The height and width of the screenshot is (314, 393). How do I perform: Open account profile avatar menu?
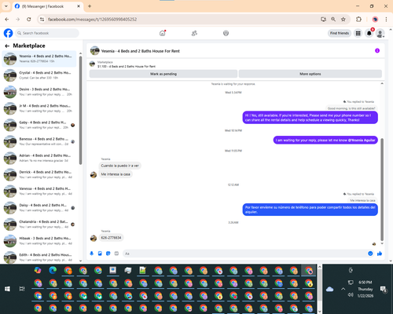(x=380, y=33)
